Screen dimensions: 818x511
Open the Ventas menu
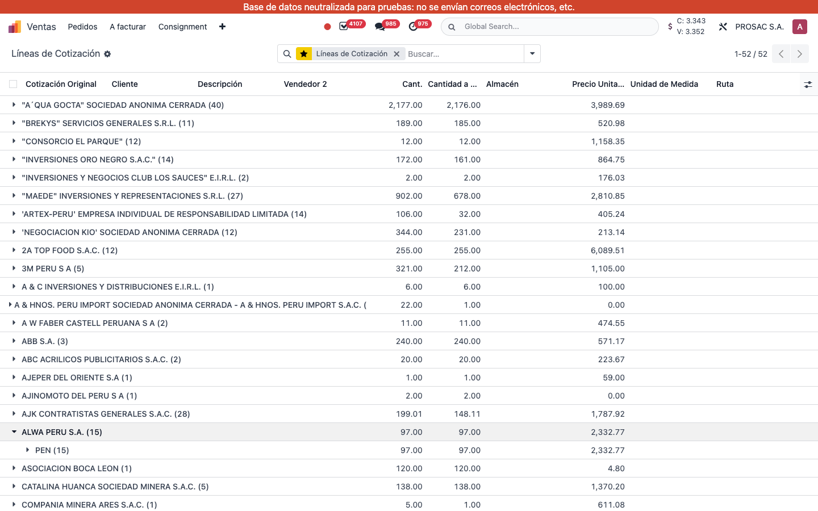[x=41, y=27]
